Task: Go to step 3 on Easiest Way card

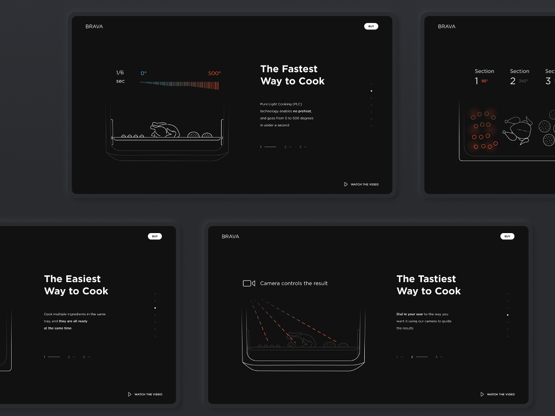Action: (x=87, y=357)
